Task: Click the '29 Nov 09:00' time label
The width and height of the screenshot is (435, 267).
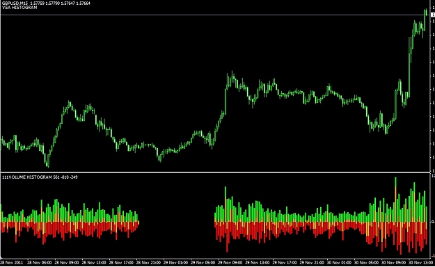Action: 230,262
